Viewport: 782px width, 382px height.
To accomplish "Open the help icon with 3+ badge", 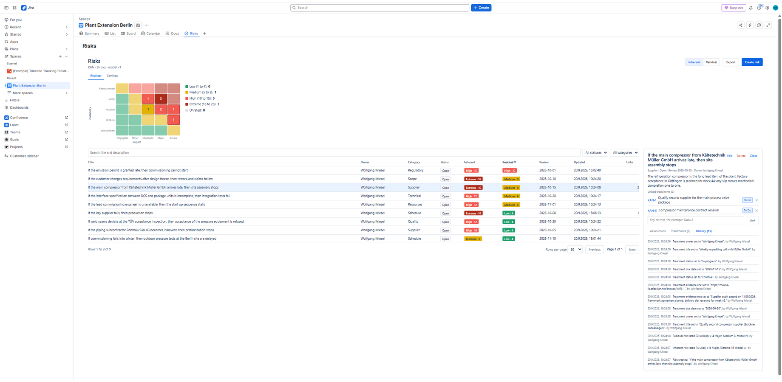I will pyautogui.click(x=759, y=8).
